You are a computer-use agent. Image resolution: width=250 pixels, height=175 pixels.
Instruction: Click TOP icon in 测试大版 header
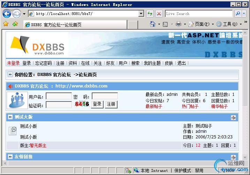233,118
